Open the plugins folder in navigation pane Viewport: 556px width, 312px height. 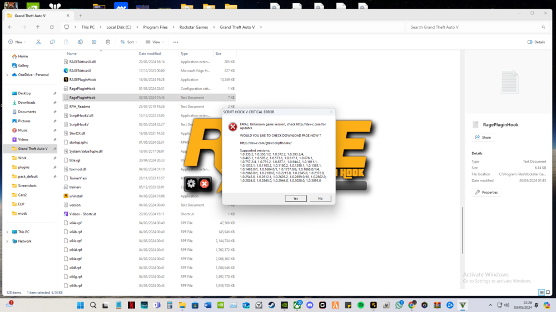click(24, 167)
